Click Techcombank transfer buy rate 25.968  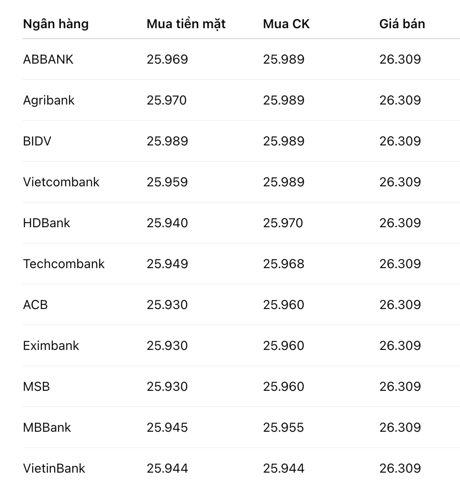pyautogui.click(x=284, y=264)
